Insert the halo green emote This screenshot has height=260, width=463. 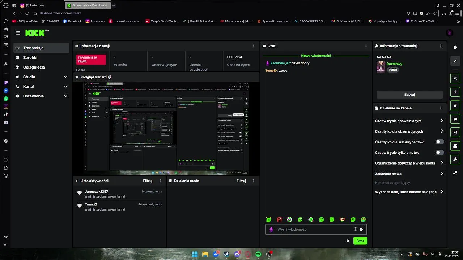coord(268,220)
